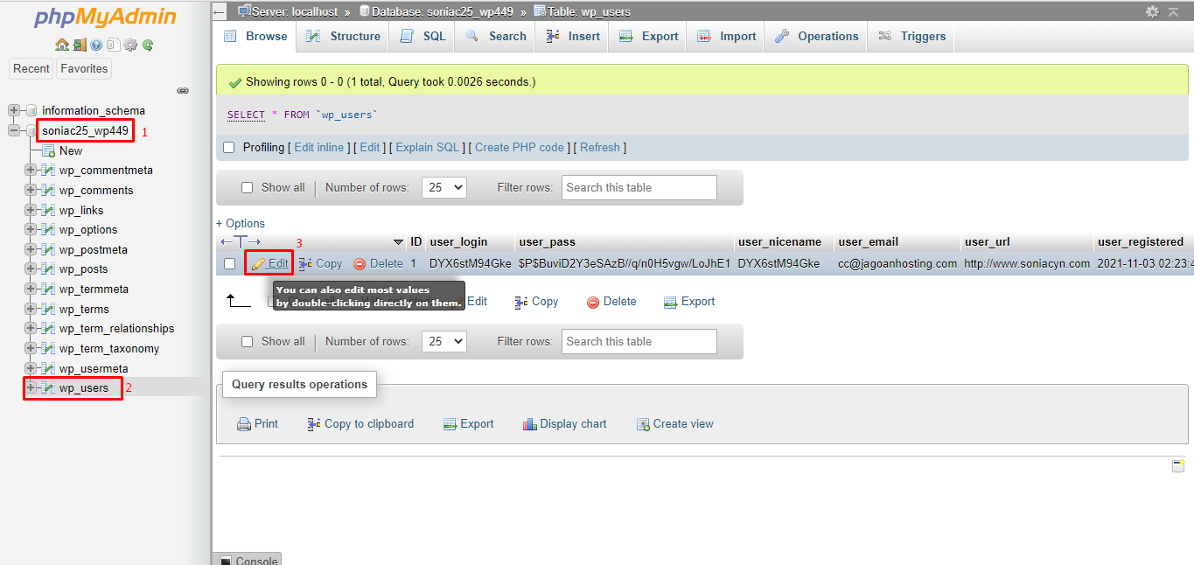Open the Operations tab
The image size is (1194, 565).
817,37
